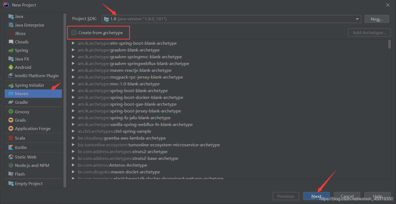Click the Application Forge icon
396x204 pixels.
point(11,128)
